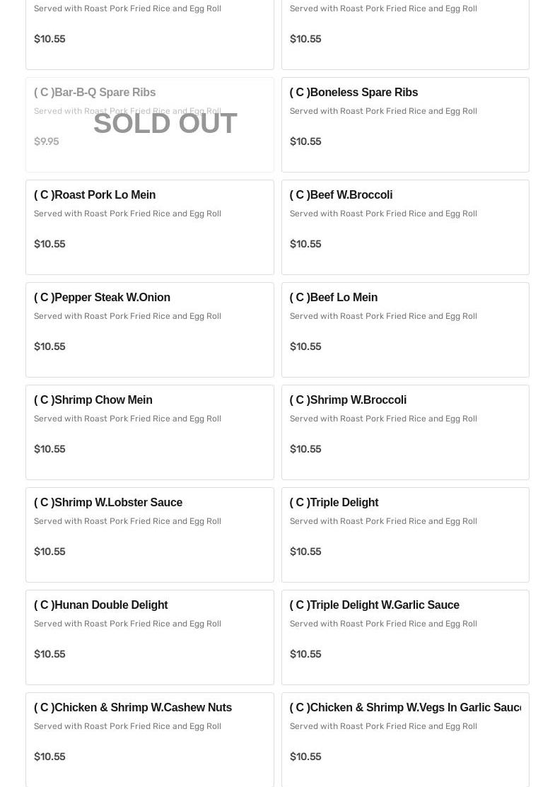Click the description text under Shrimp Chow Mein
Image resolution: width=555 pixels, height=787 pixels.
[x=127, y=419]
